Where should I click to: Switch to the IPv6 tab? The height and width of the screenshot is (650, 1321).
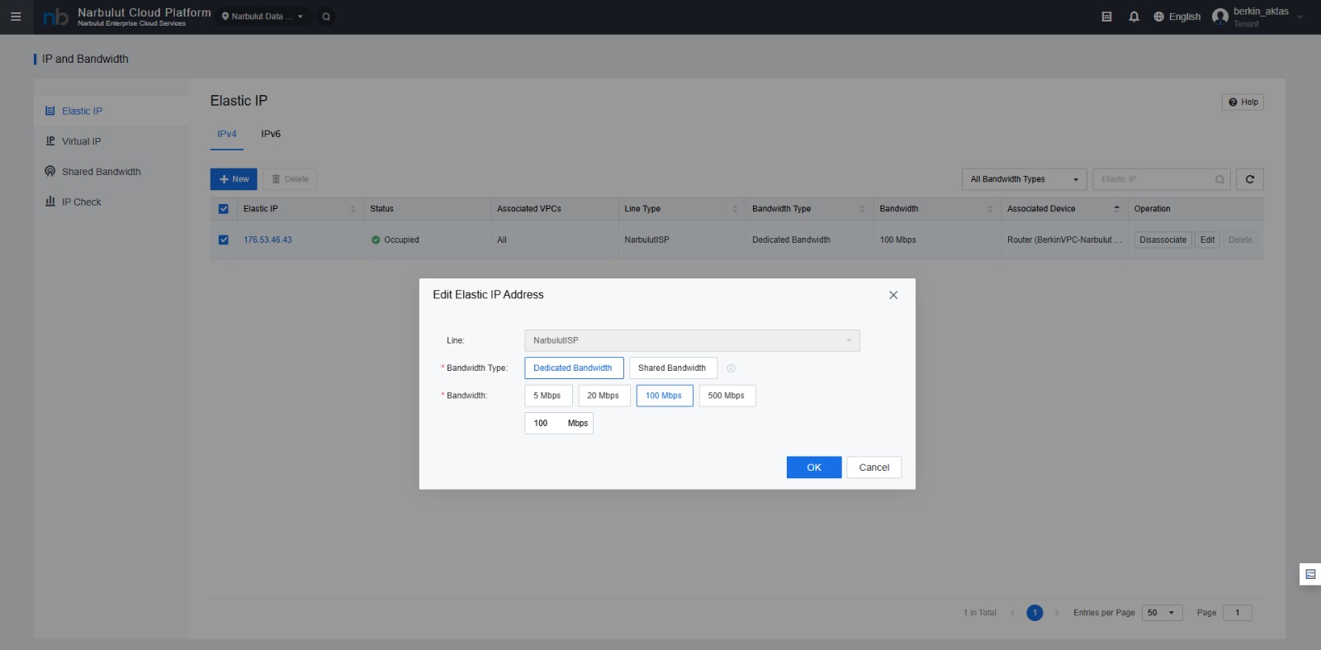point(271,134)
